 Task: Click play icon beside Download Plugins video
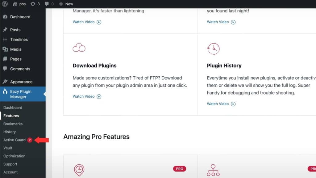click(x=99, y=96)
